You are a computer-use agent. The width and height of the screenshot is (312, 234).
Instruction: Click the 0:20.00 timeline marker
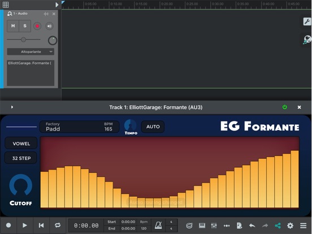pyautogui.click(x=167, y=4)
